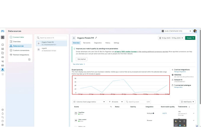Click the Search by event field
201x135 pixels.
pyautogui.click(x=138, y=102)
